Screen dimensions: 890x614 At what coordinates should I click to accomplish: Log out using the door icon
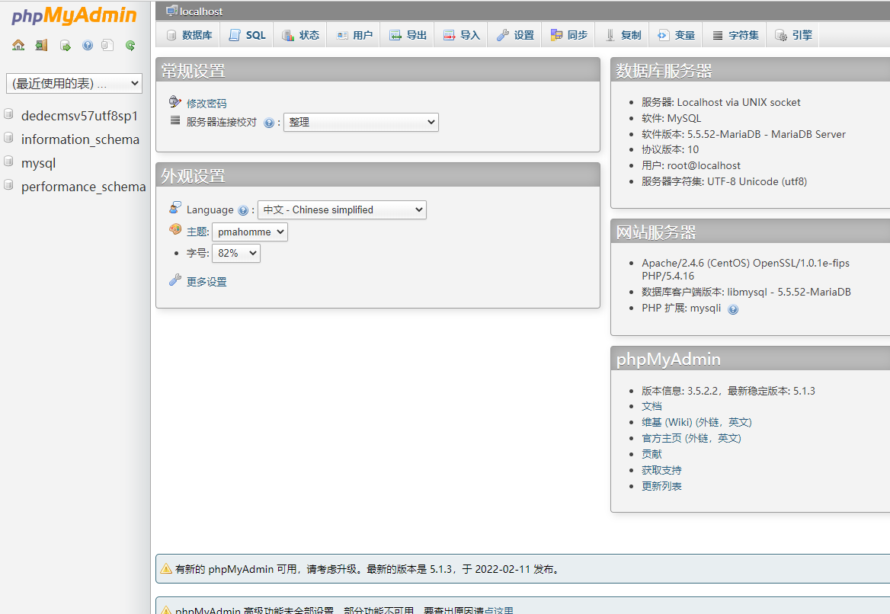point(41,46)
